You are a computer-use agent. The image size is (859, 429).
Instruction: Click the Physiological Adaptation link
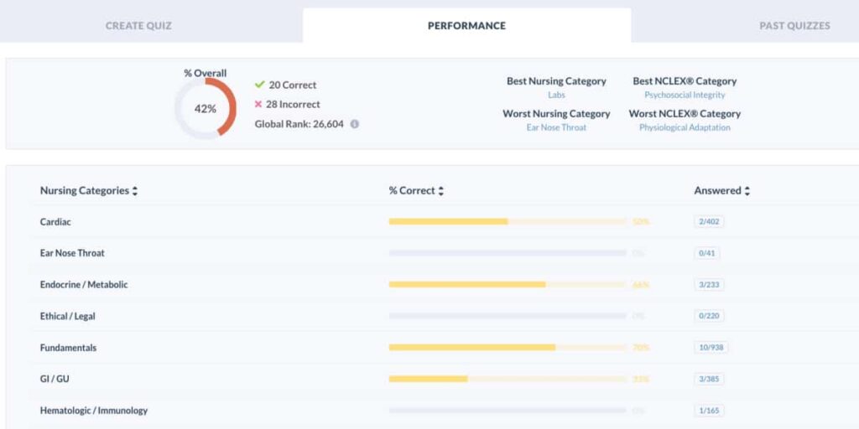tap(685, 127)
